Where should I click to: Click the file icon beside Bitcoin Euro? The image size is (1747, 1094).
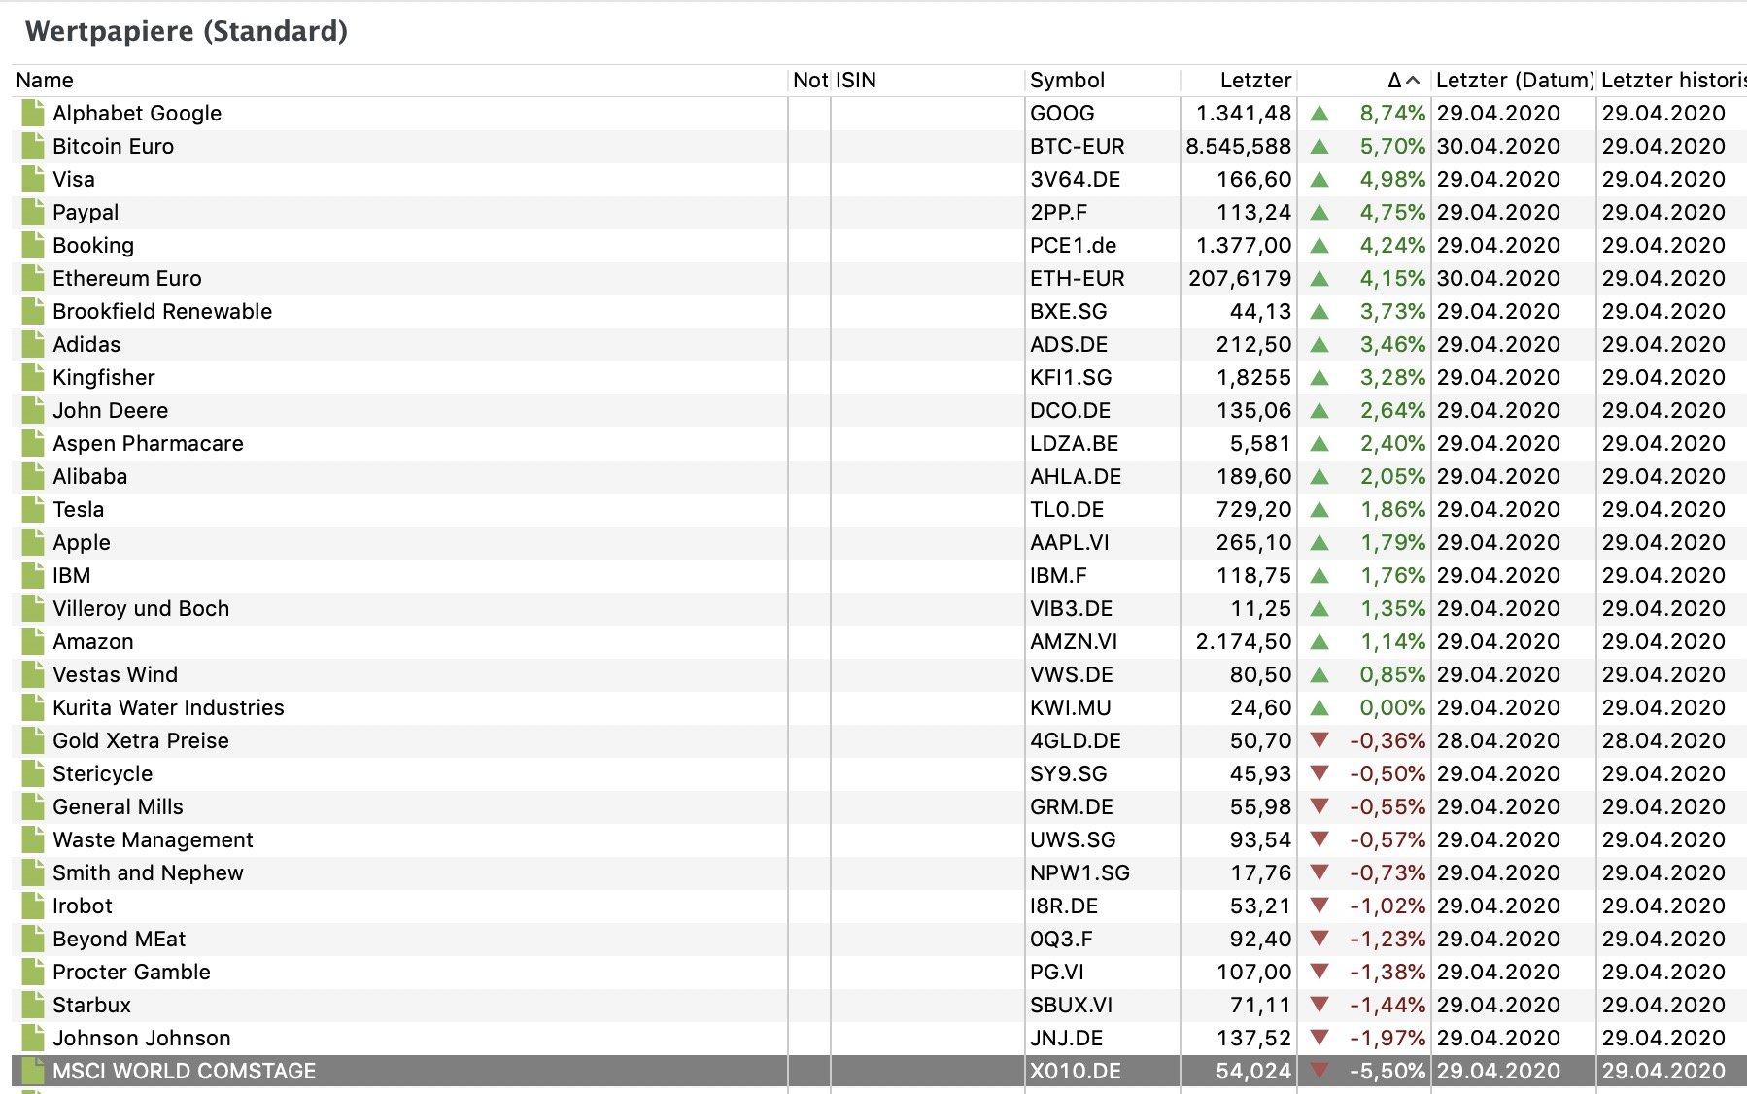[33, 146]
